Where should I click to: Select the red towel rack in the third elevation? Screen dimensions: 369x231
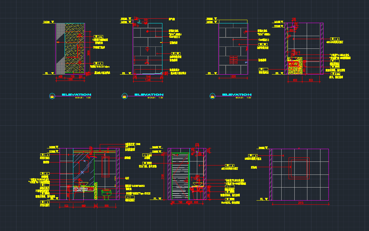233,60
